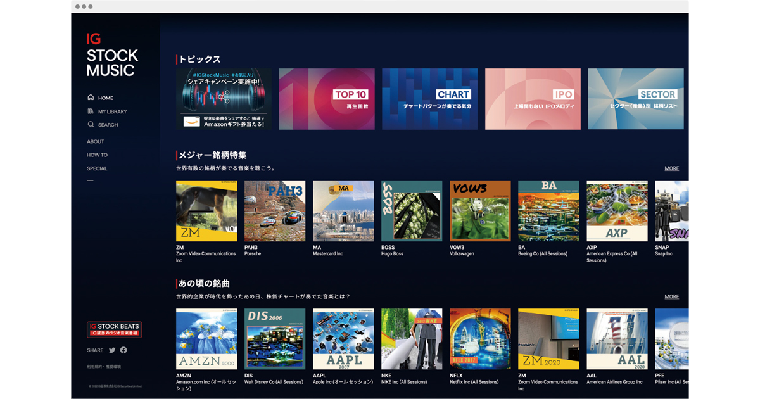The width and height of the screenshot is (760, 399).
Task: Open the CHART pattern banner
Action: [x=430, y=99]
